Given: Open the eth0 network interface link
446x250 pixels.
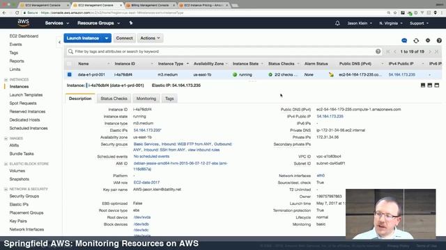Looking at the screenshot, I should 321,176.
